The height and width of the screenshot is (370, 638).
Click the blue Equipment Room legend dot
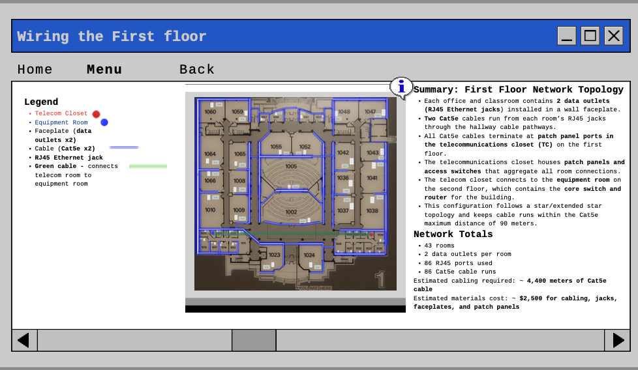(x=104, y=122)
